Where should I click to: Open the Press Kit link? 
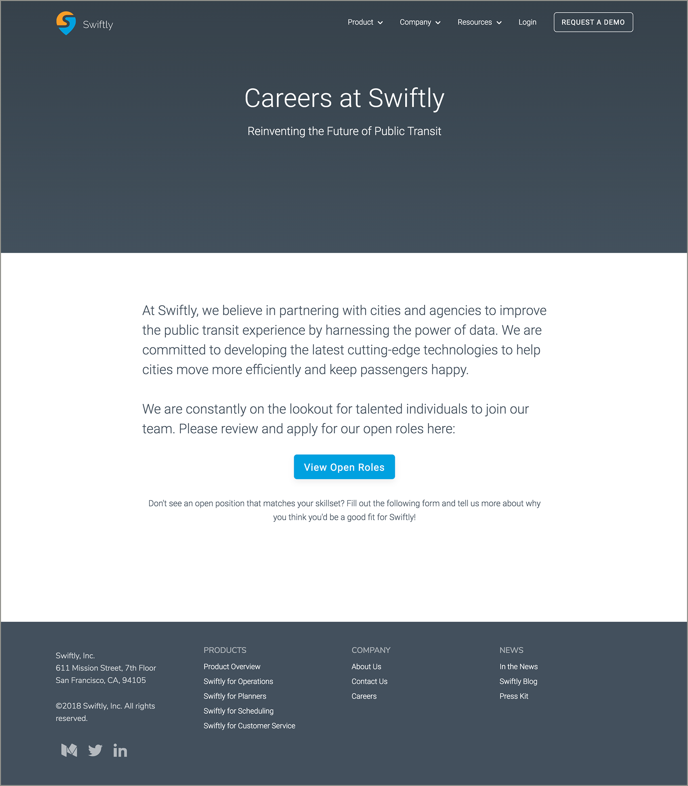[x=514, y=696]
